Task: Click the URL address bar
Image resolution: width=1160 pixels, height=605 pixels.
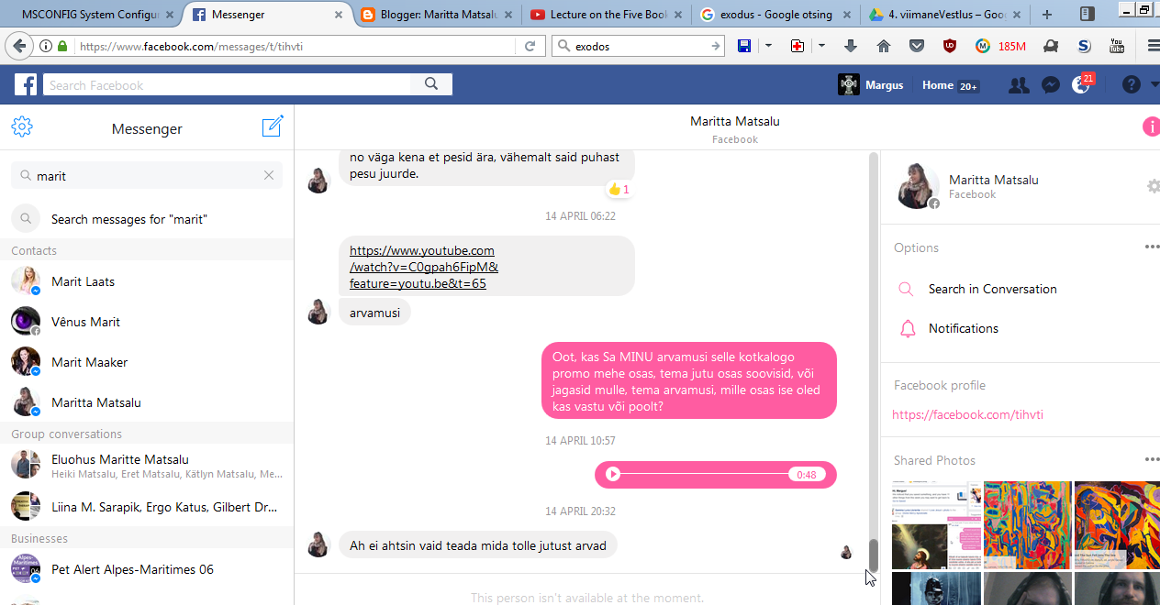Action: [x=296, y=46]
